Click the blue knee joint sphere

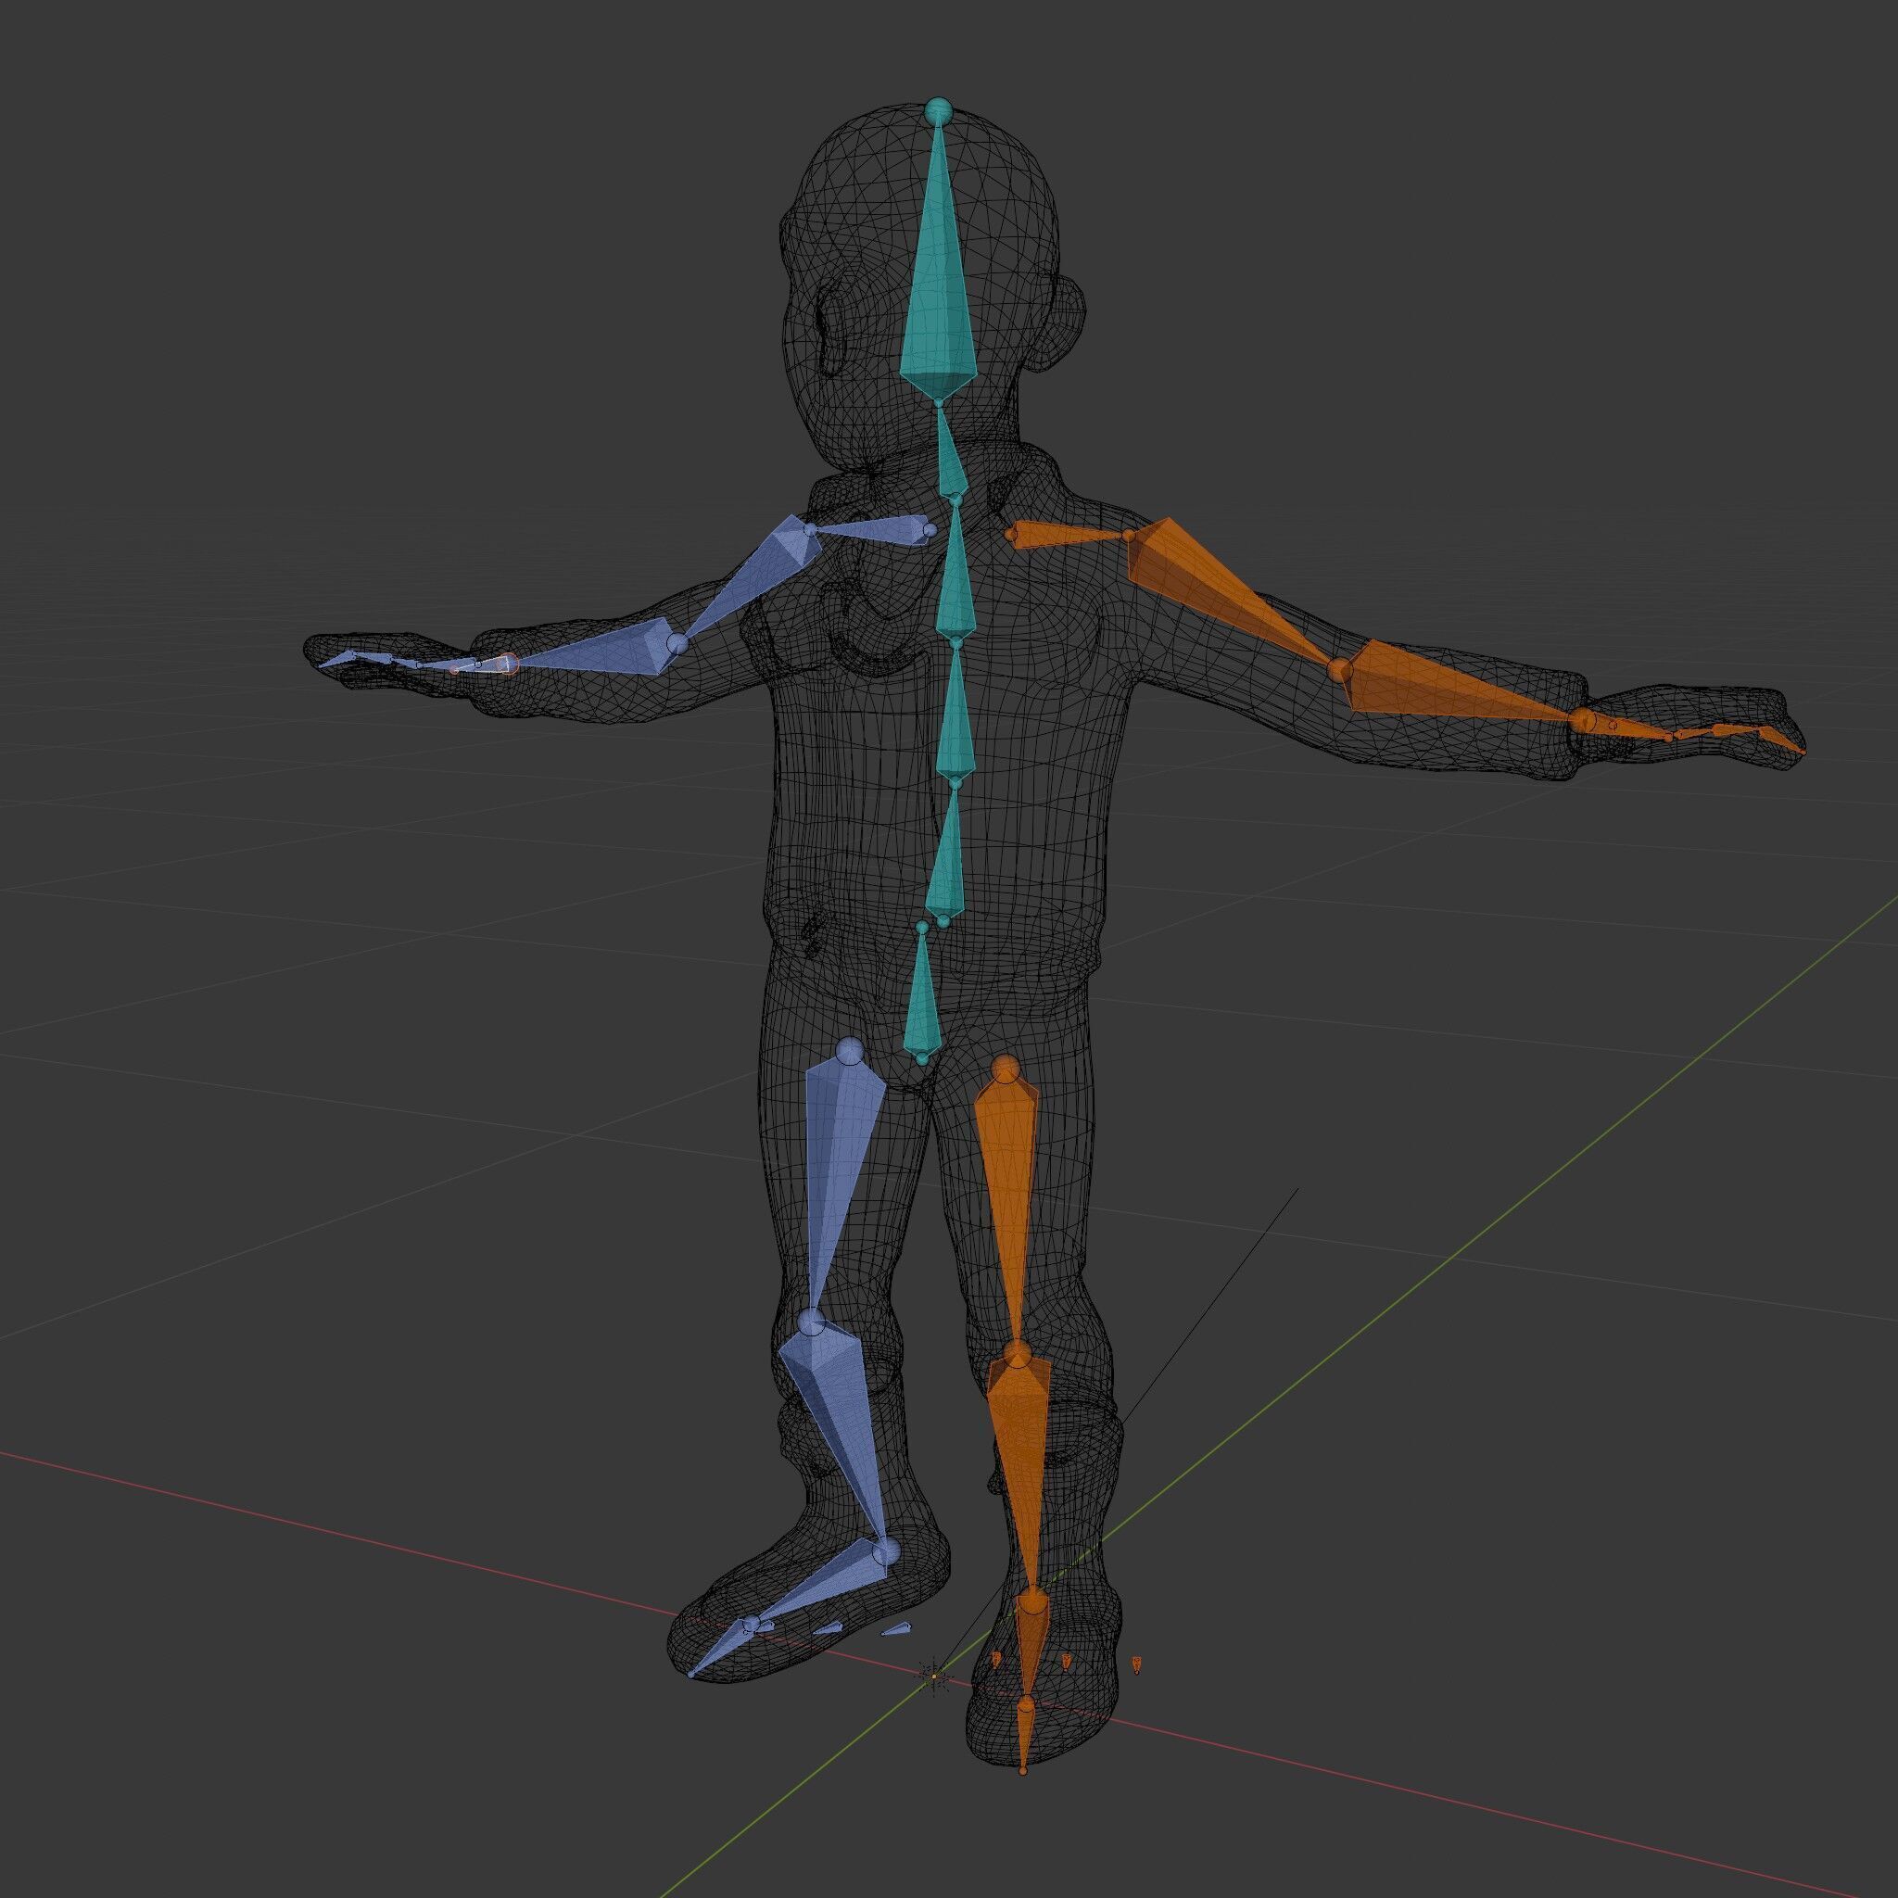click(x=812, y=1322)
